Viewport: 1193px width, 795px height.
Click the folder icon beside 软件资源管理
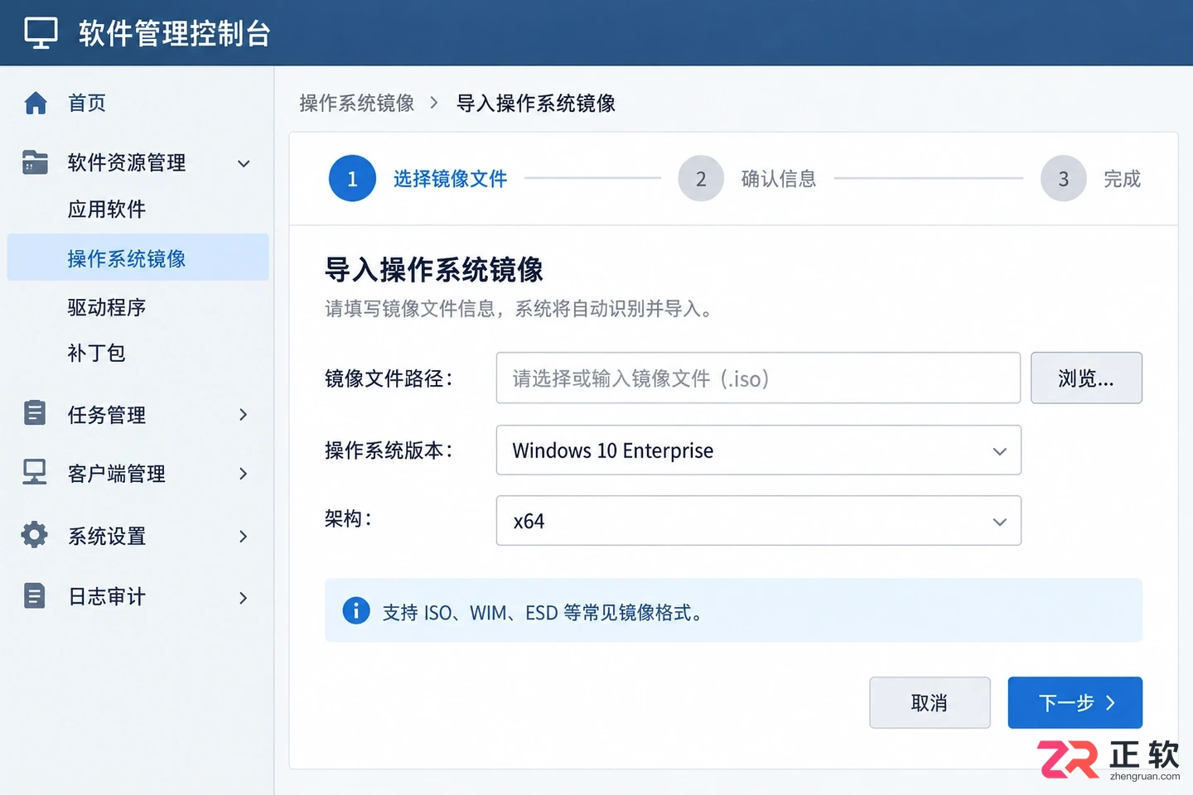tap(35, 162)
